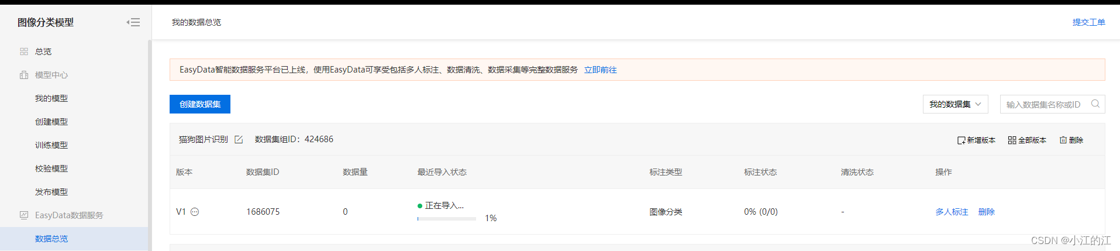
Task: Click the 数据量 column header
Action: [355, 172]
